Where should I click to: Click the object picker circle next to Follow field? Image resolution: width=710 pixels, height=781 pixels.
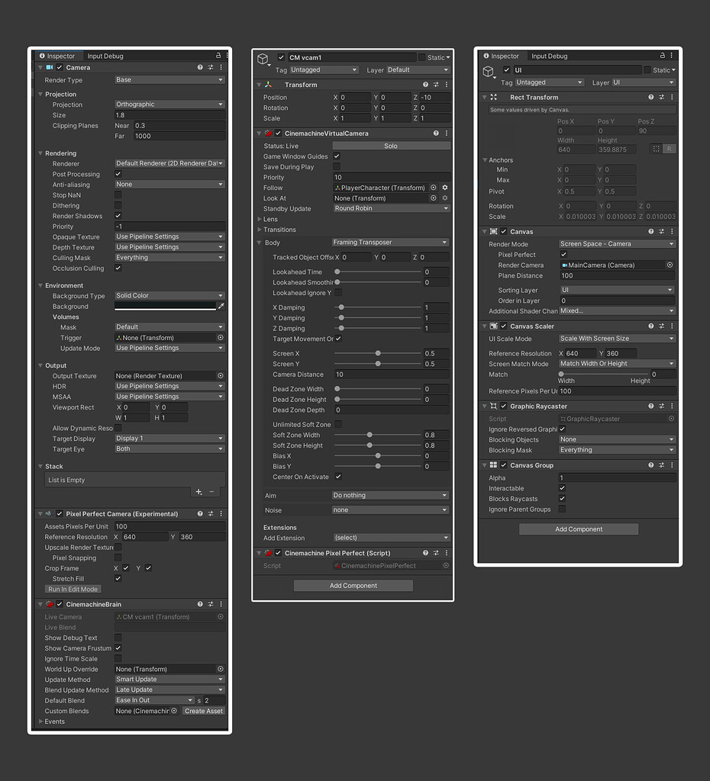(431, 188)
